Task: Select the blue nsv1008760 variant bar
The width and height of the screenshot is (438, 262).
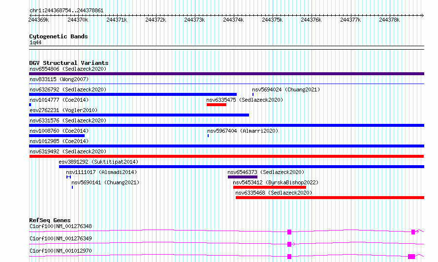Action: pyautogui.click(x=57, y=136)
